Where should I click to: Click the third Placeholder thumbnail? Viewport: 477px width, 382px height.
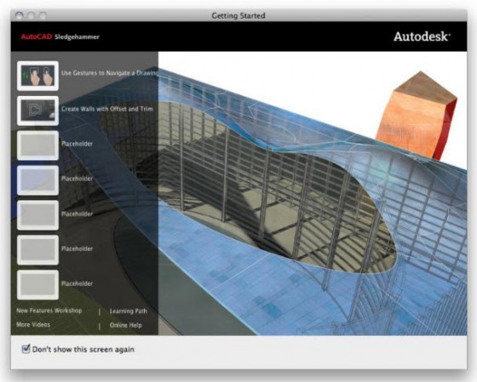[x=37, y=215]
